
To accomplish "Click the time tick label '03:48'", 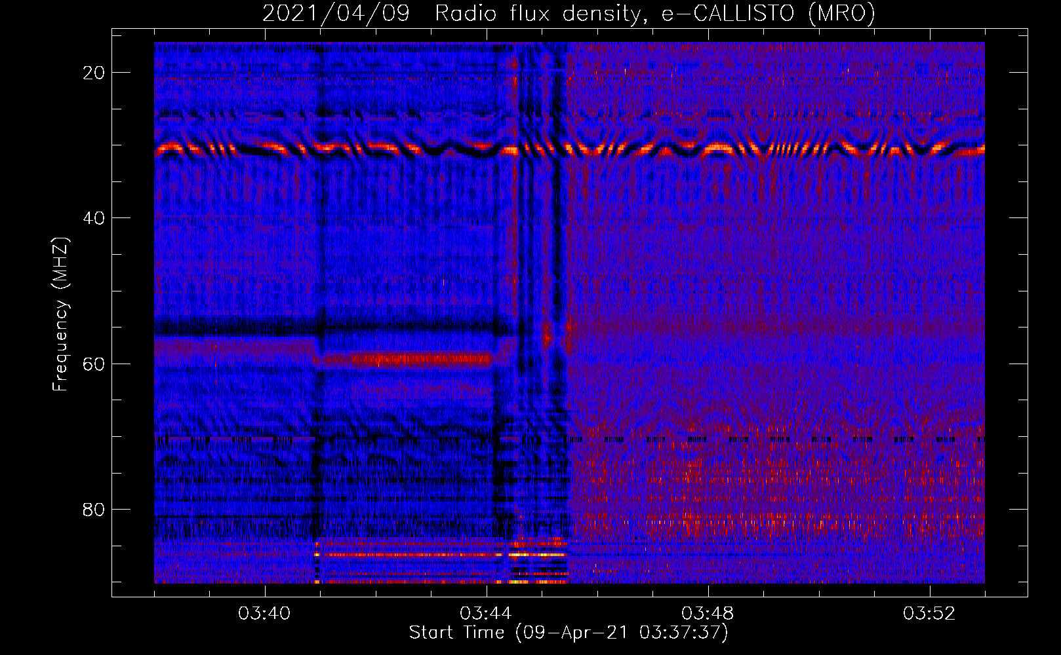I will click(708, 614).
